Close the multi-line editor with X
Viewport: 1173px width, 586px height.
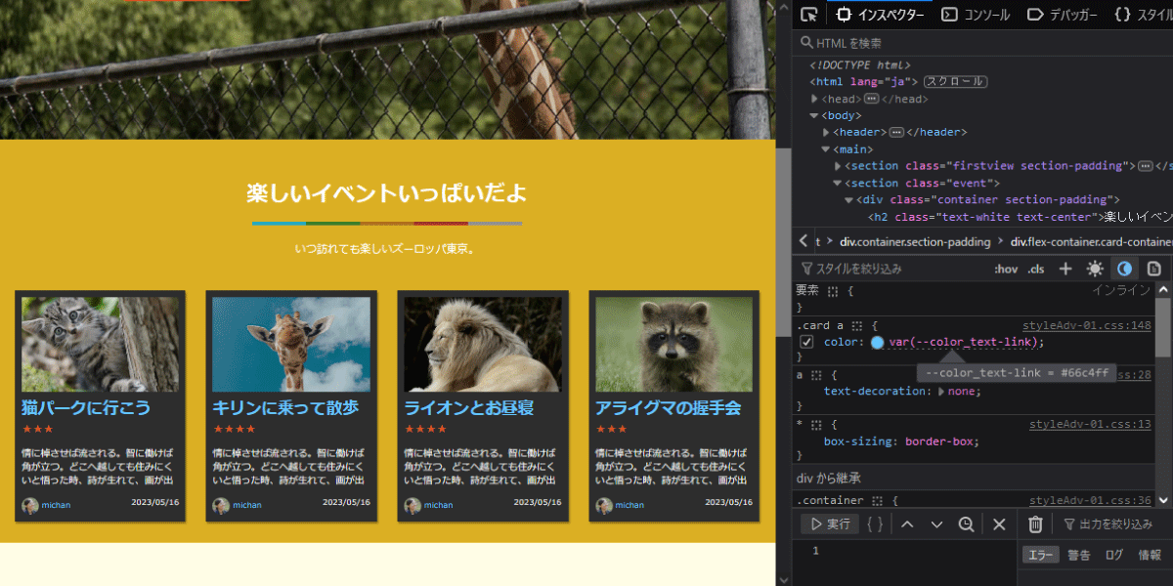999,524
